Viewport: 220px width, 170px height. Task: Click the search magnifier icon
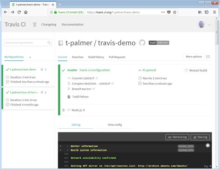click(49, 43)
